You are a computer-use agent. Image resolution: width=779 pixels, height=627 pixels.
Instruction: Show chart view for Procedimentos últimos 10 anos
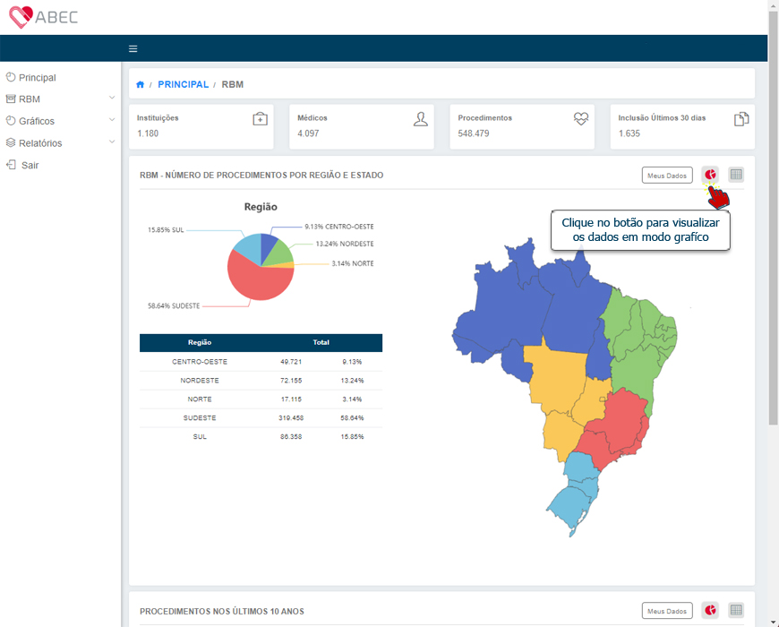pos(710,610)
